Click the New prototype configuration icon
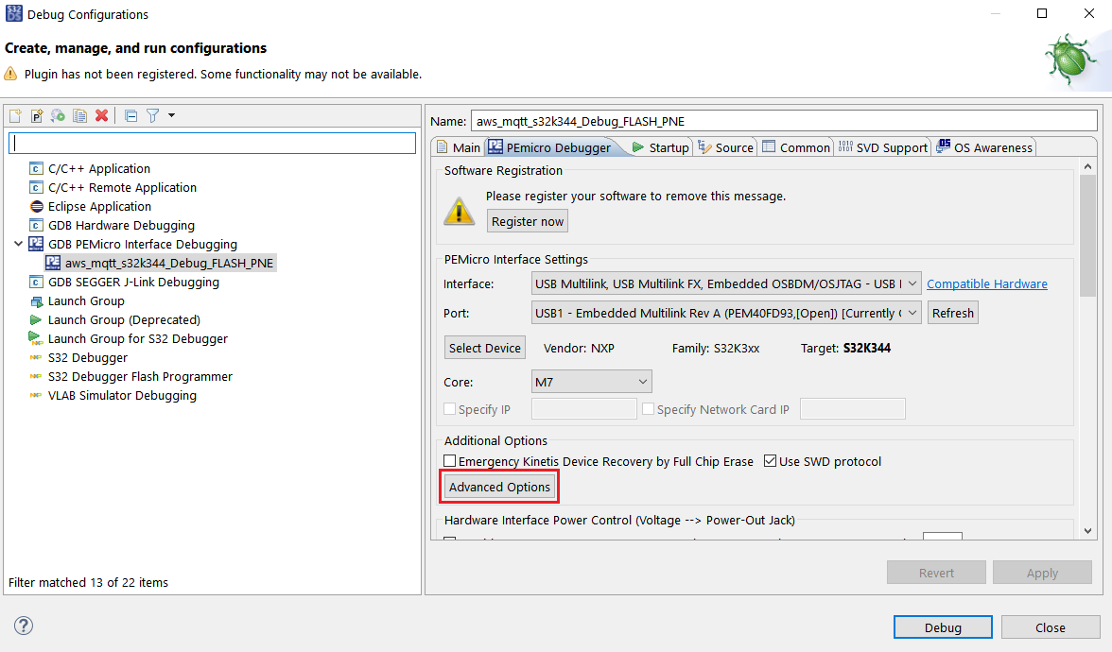The image size is (1112, 652). click(x=37, y=115)
